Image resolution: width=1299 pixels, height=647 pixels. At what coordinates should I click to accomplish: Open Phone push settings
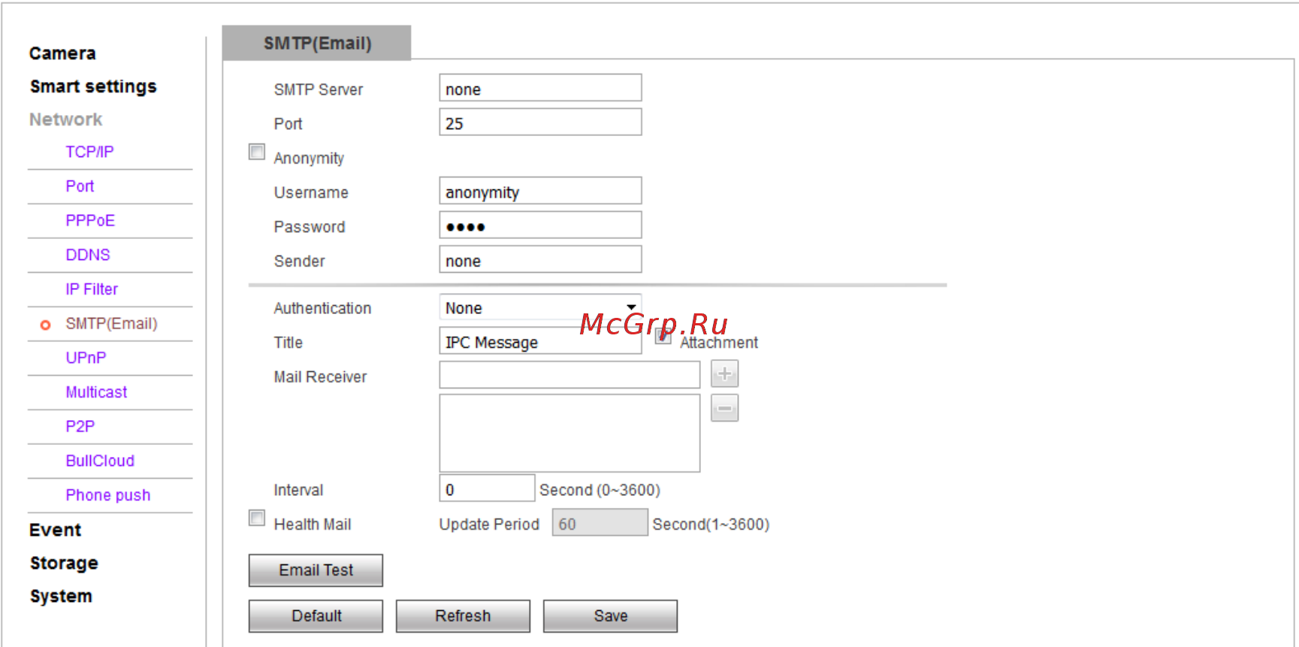click(108, 495)
